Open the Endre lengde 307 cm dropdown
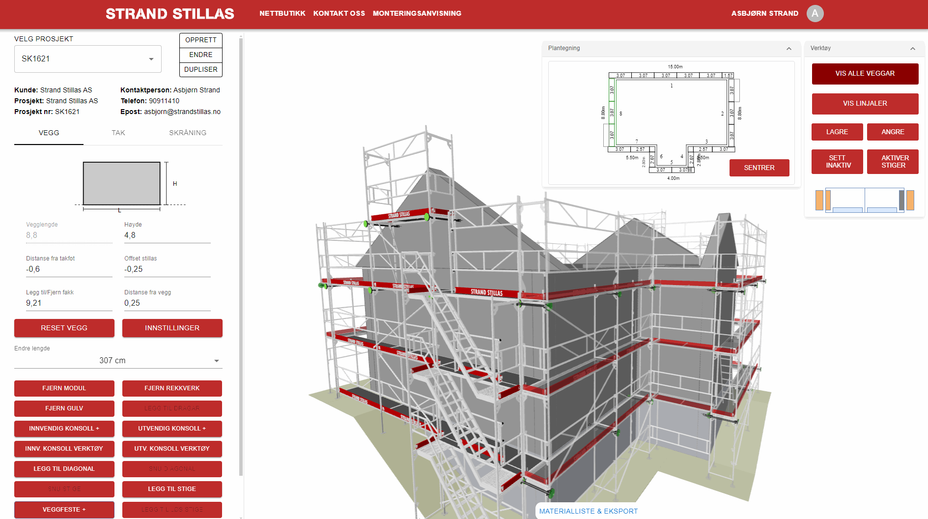 (118, 361)
